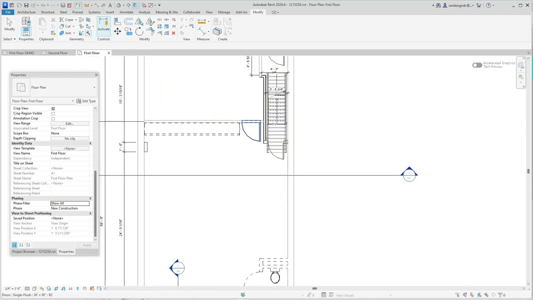Switch to the Massing & Site tab
533x300 pixels.
(167, 12)
